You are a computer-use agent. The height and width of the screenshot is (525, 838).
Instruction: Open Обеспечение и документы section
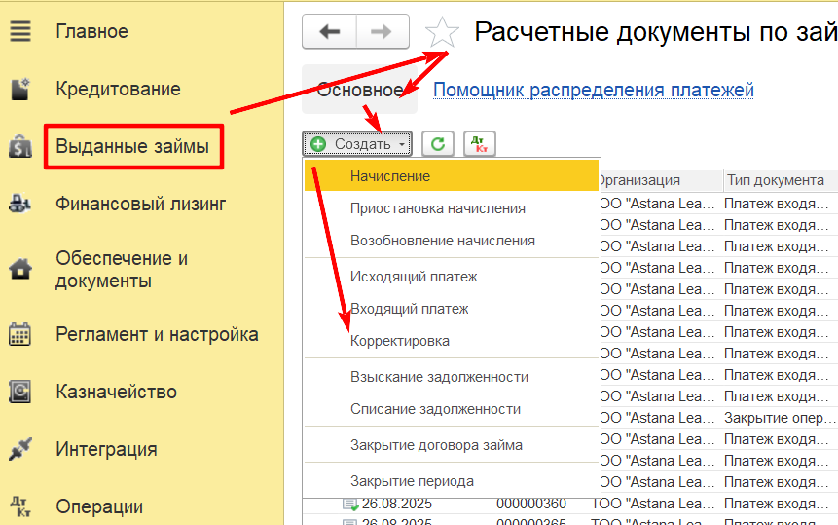(x=122, y=270)
